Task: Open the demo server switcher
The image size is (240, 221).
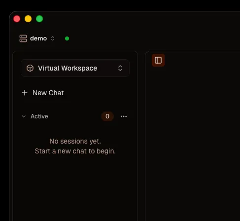Action: [x=37, y=38]
